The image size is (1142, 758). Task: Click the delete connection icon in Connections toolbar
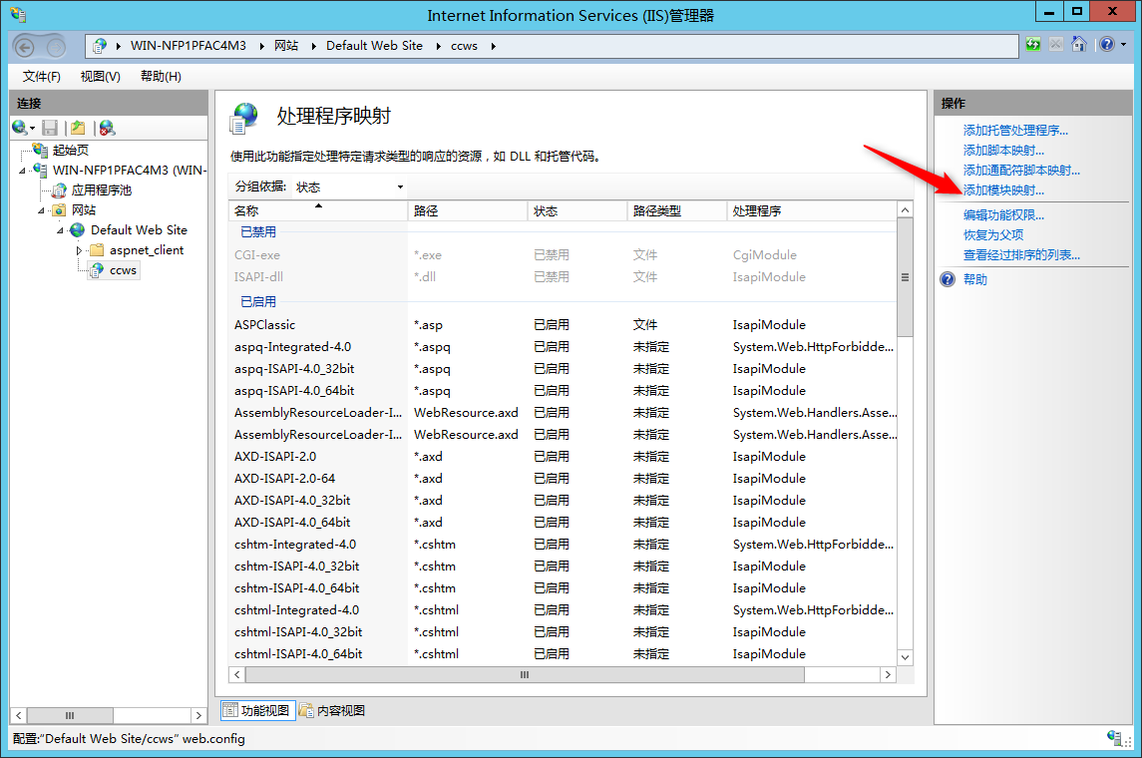coord(107,128)
